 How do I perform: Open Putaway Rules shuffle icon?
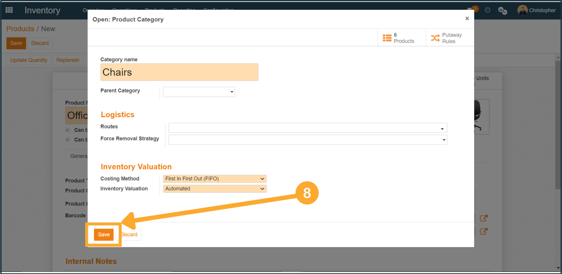pyautogui.click(x=435, y=38)
